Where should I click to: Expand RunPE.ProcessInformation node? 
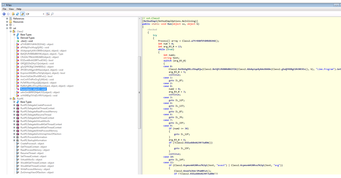click(14, 137)
